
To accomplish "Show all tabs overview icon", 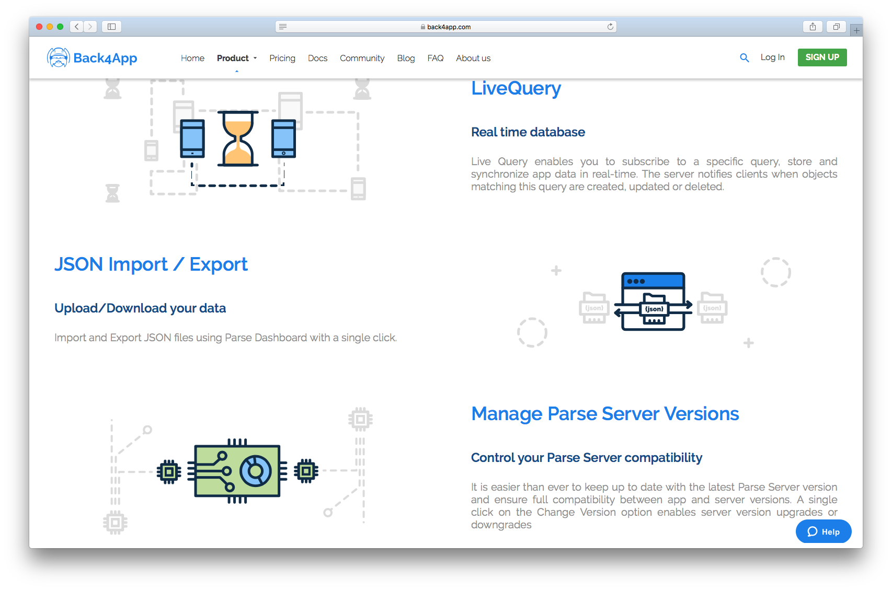I will pos(836,27).
